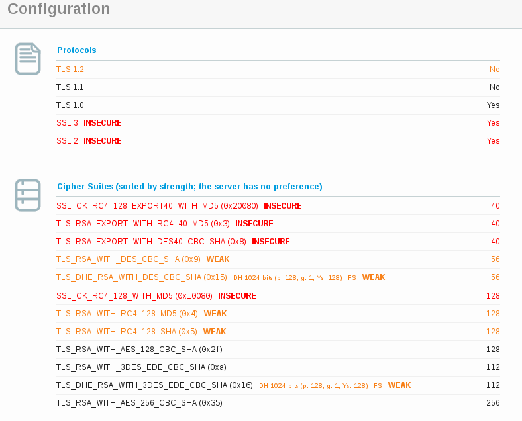Click the Protocols document icon
This screenshot has width=522, height=421.
click(x=28, y=59)
